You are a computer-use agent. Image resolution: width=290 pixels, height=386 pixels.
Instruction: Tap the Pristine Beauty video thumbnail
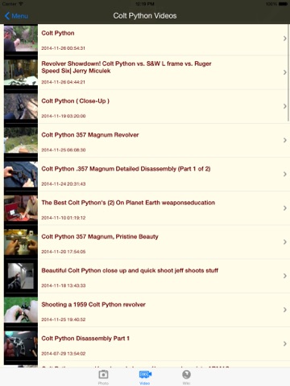(21, 242)
